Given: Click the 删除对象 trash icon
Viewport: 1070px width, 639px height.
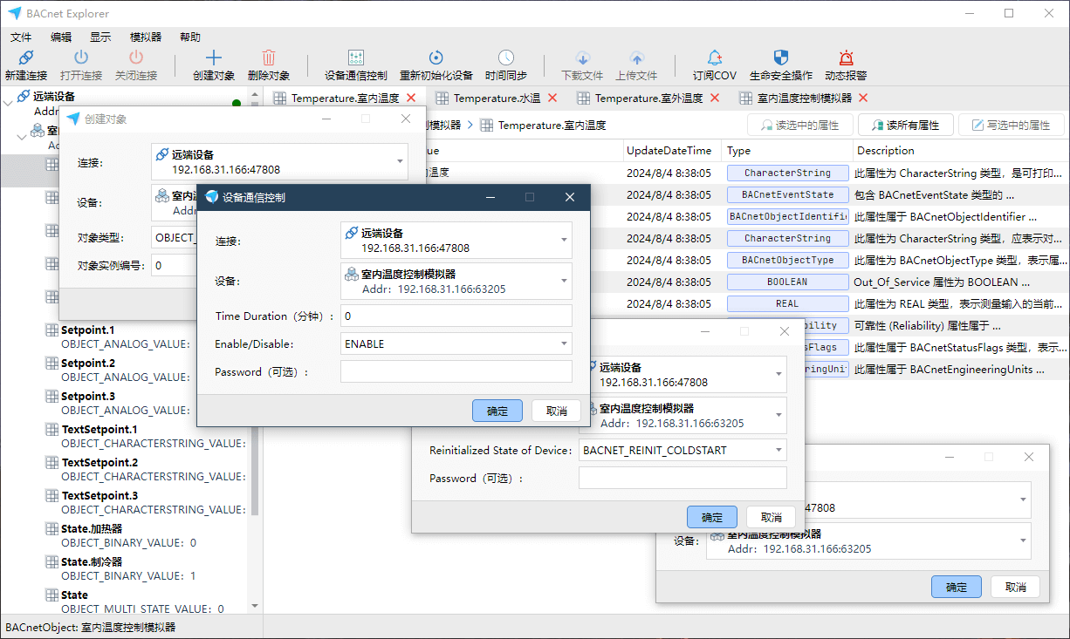Looking at the screenshot, I should pyautogui.click(x=268, y=58).
